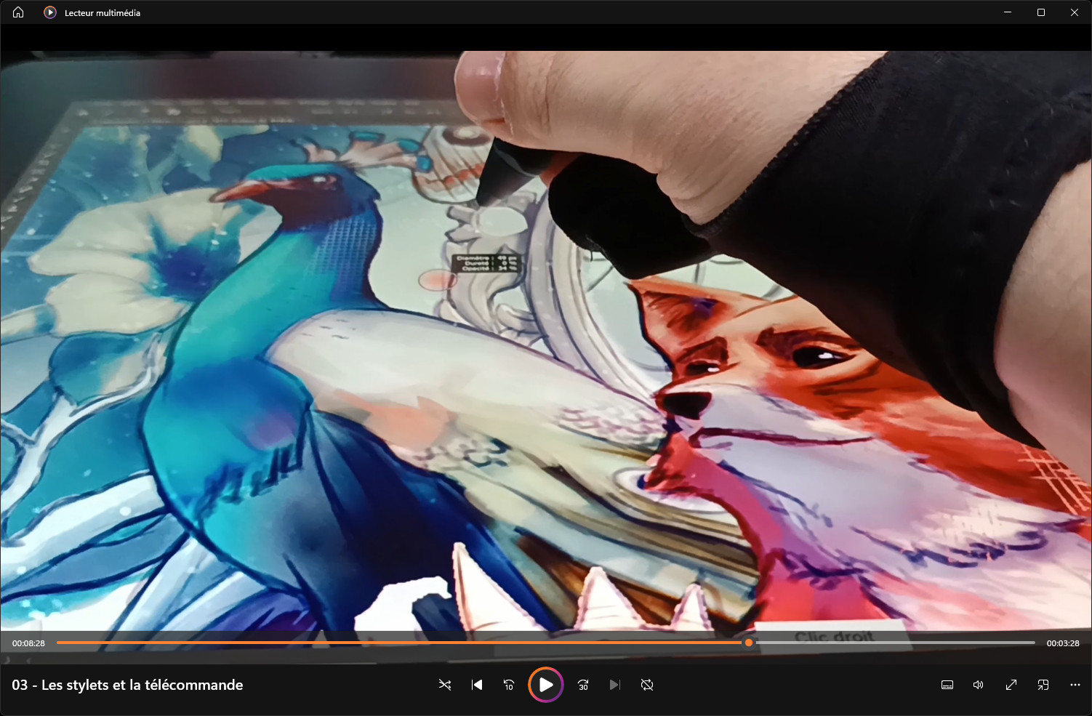Open the volume control
Image resolution: width=1092 pixels, height=716 pixels.
[x=979, y=685]
